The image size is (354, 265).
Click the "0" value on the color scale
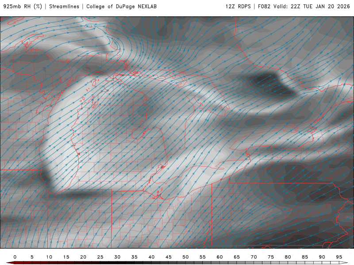(15, 257)
